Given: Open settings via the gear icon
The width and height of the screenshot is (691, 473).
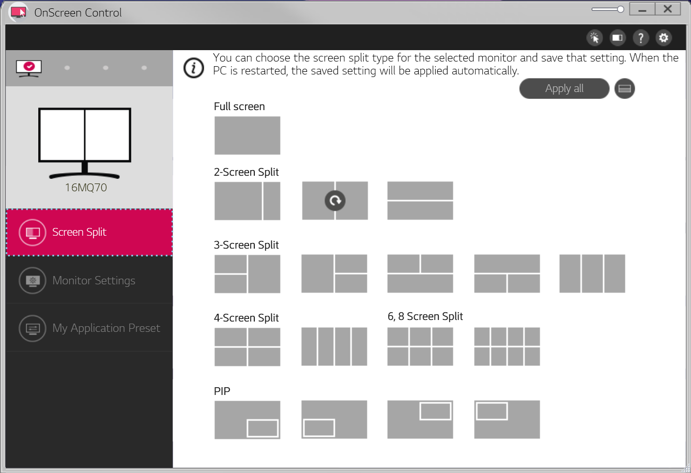Looking at the screenshot, I should (664, 38).
